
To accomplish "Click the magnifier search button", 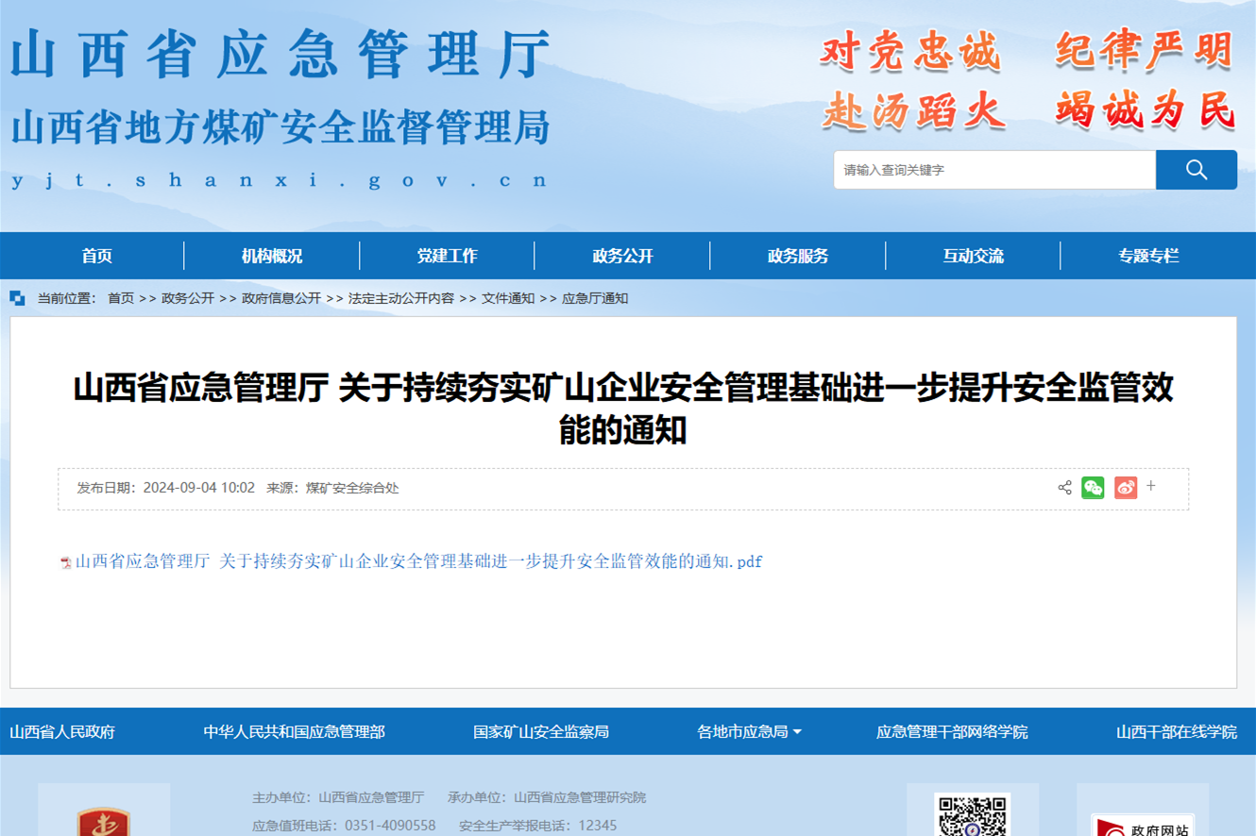I will click(1196, 170).
